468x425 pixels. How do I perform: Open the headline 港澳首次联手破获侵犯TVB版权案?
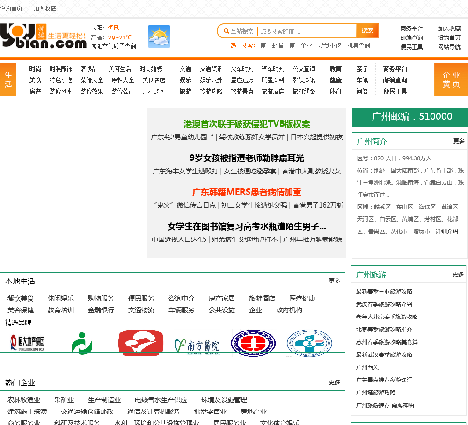[247, 124]
